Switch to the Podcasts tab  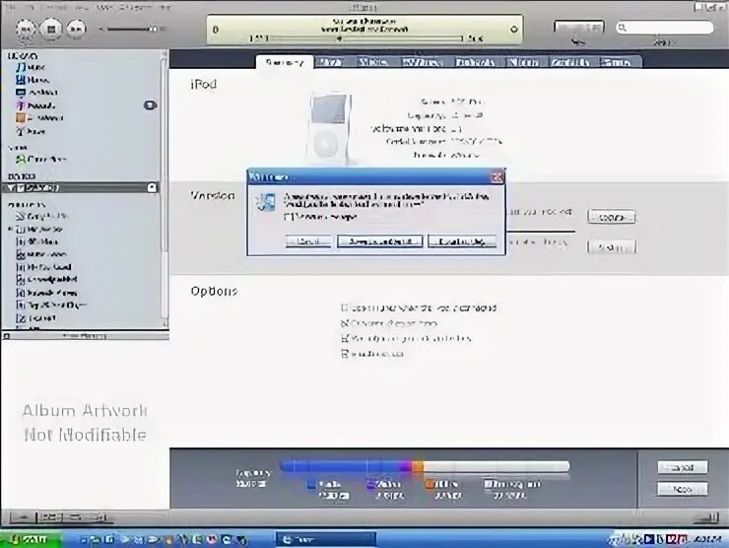tap(475, 62)
